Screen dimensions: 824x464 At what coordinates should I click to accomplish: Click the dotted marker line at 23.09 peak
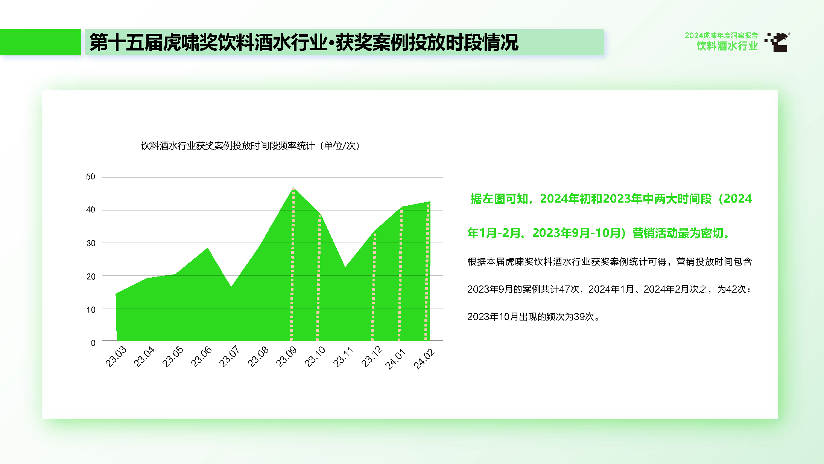292,265
